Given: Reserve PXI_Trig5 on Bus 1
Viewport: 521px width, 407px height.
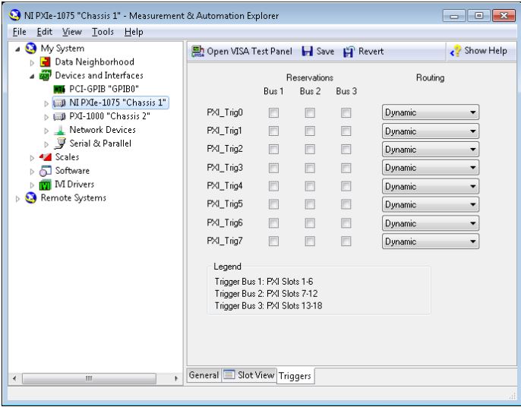Looking at the screenshot, I should (x=273, y=204).
